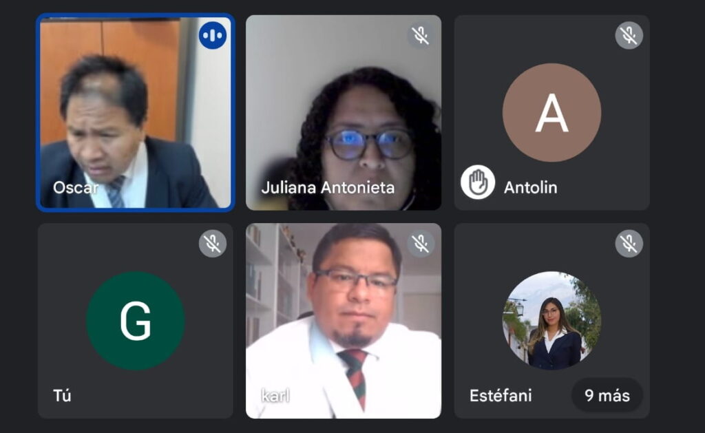The height and width of the screenshot is (433, 705).
Task: Click muted mic icon on Juliana Antonieta's tile
Action: click(x=421, y=35)
